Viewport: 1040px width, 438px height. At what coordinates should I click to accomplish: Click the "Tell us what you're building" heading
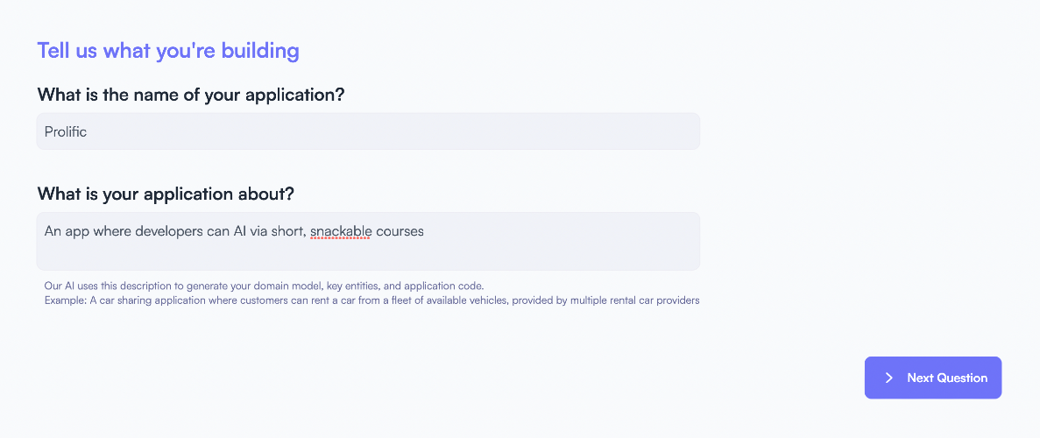click(168, 51)
